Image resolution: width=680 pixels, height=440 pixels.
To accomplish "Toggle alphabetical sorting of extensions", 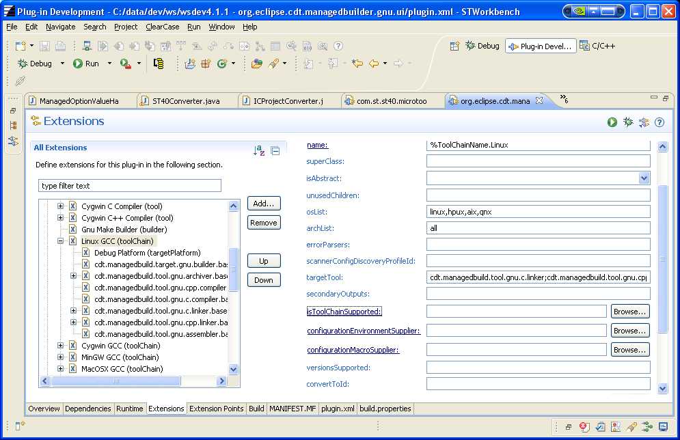I will point(258,151).
